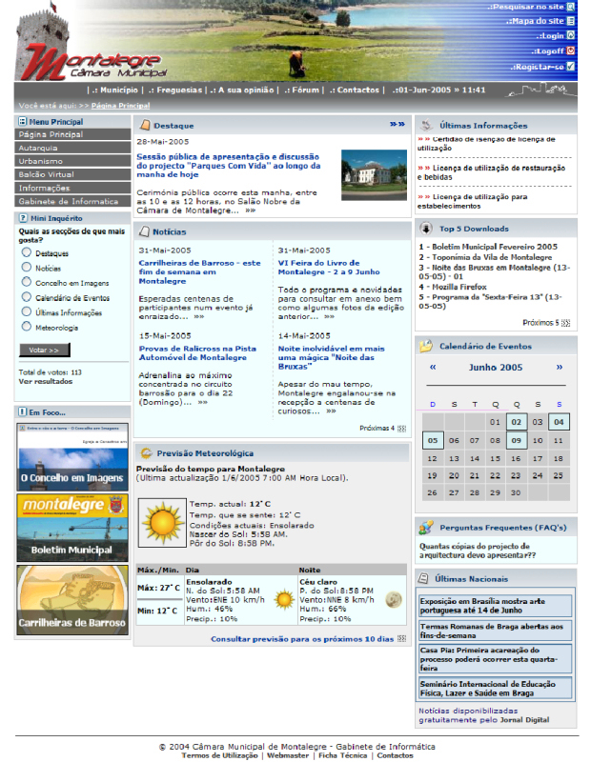The height and width of the screenshot is (762, 591).
Task: Click the Últimas Informações satellite icon
Action: coord(426,125)
